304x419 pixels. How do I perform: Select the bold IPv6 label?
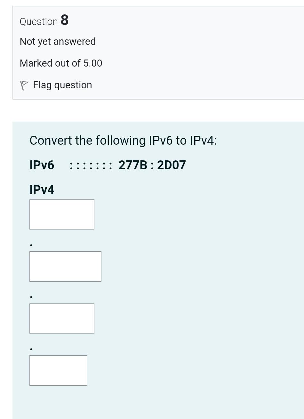coord(42,165)
